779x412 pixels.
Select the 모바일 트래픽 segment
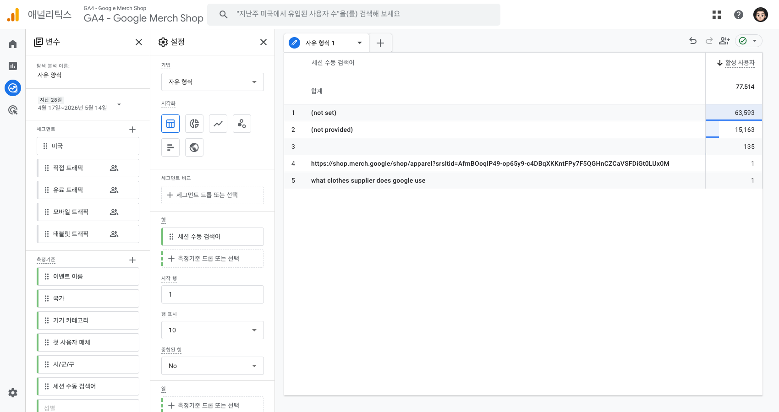pos(88,212)
